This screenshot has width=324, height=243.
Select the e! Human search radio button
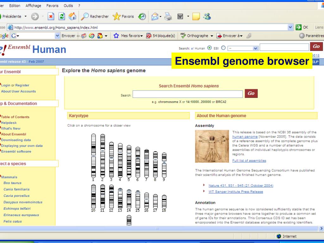tap(209, 48)
